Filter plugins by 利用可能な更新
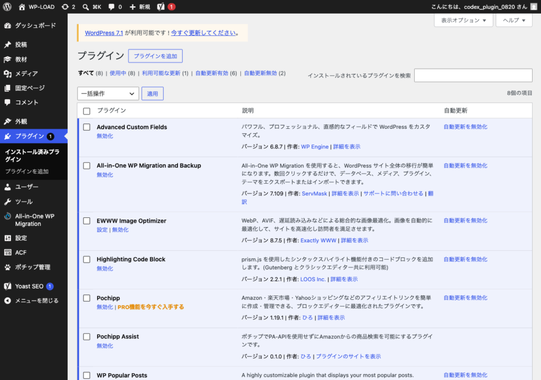 161,73
